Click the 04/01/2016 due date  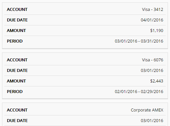pyautogui.click(x=152, y=20)
